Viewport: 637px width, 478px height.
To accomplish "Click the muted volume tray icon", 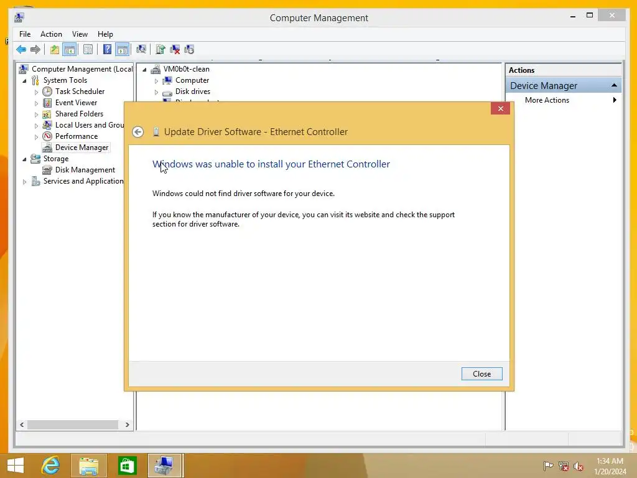I will [578, 466].
